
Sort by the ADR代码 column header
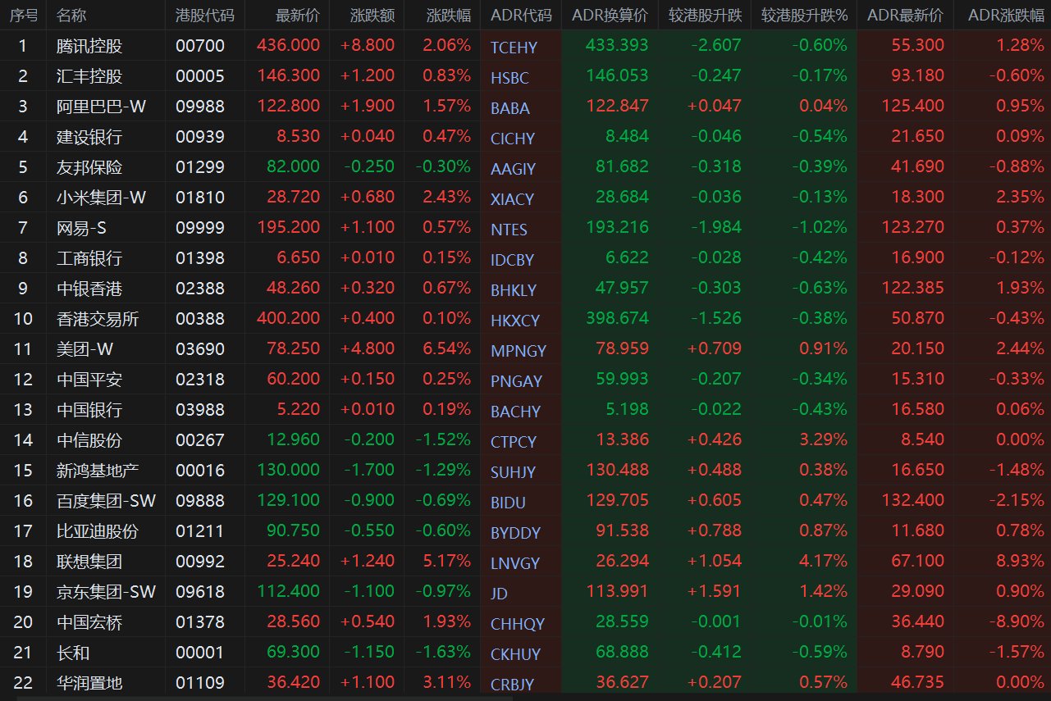521,16
